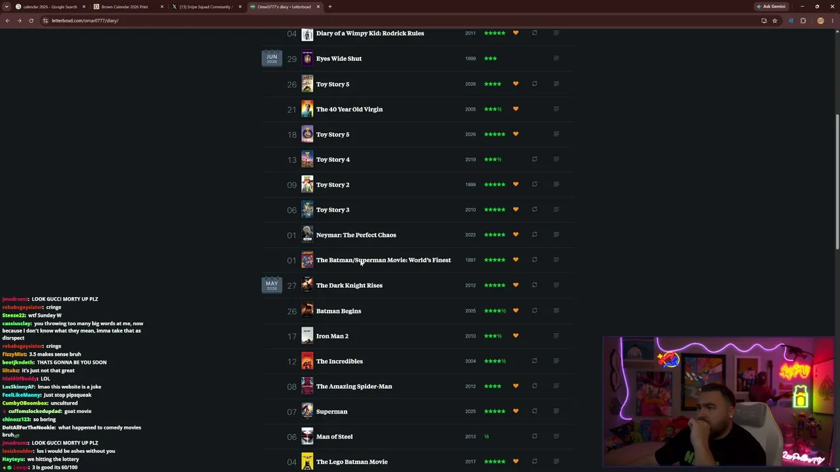Toggle like heart on Toy Story 3

click(516, 210)
